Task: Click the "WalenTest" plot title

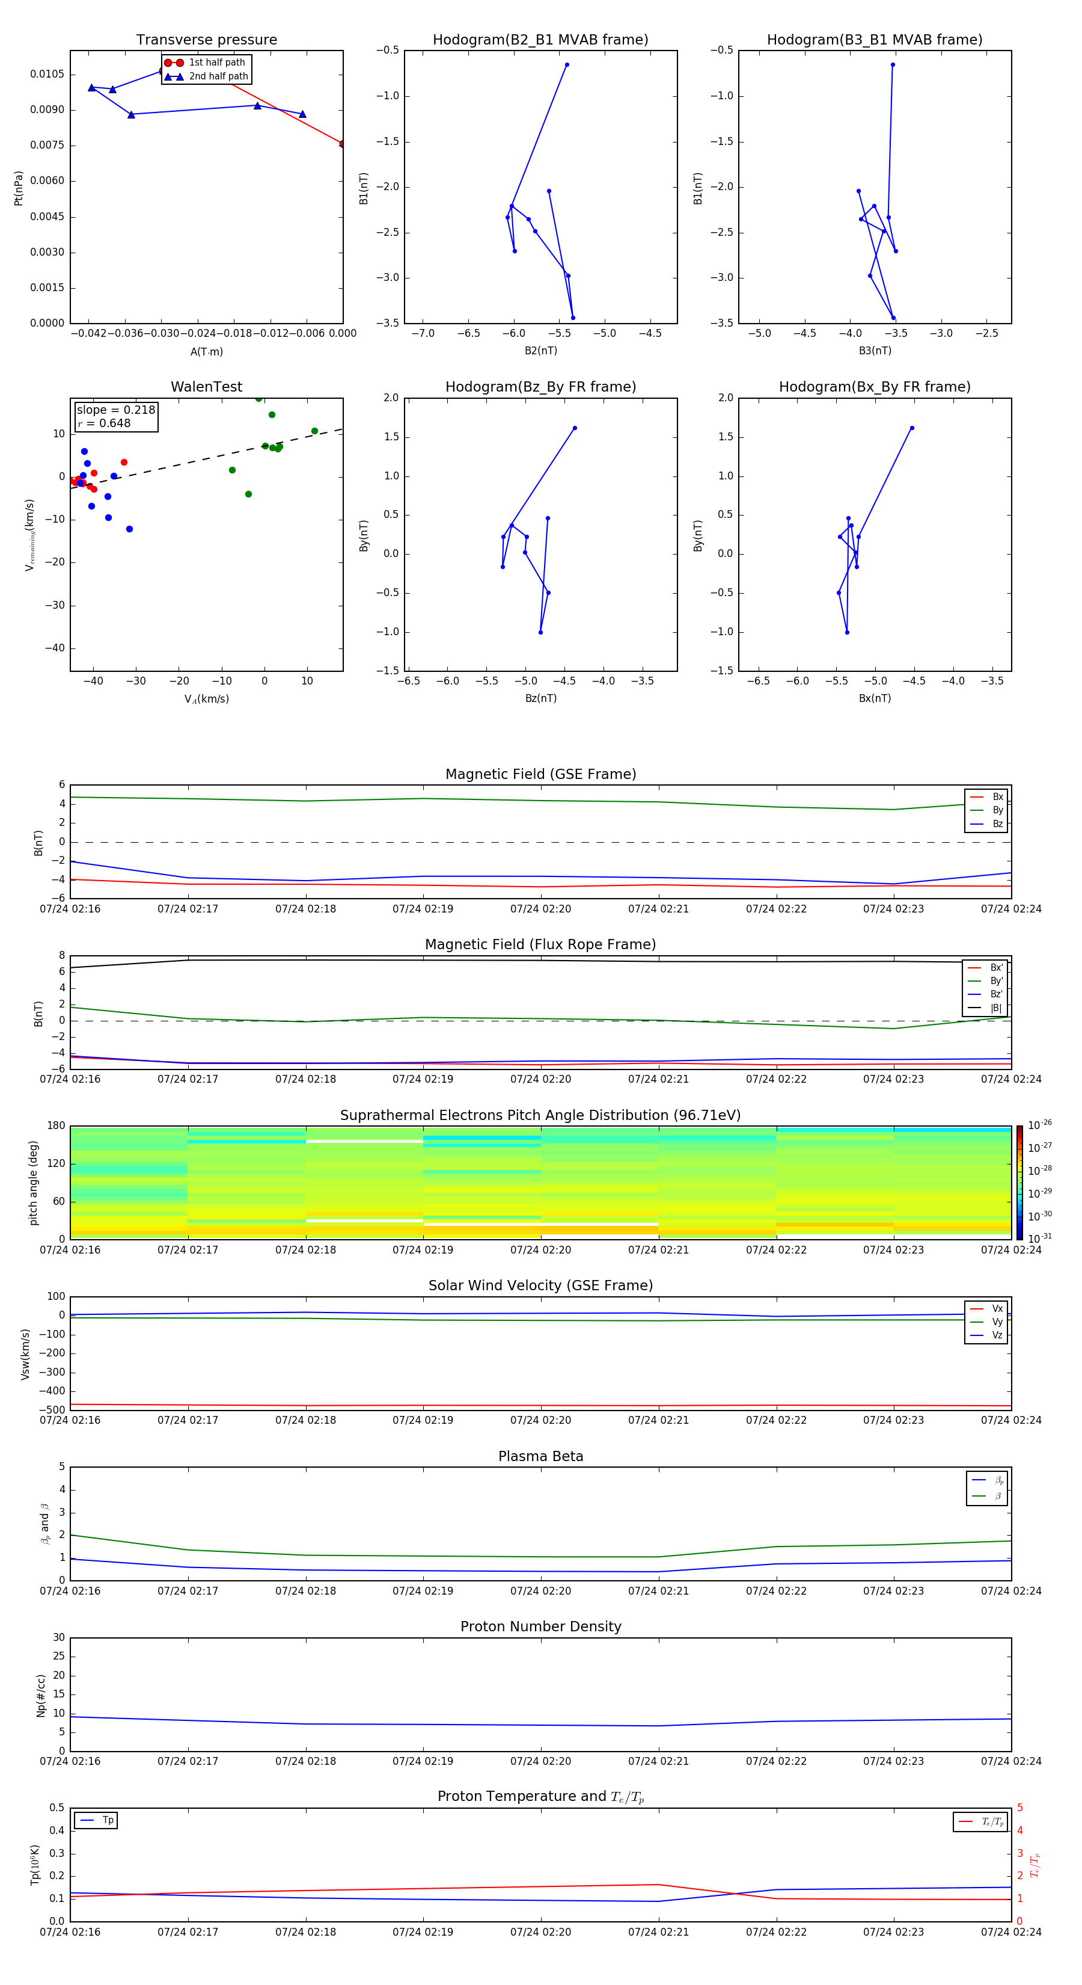Action: click(x=206, y=387)
